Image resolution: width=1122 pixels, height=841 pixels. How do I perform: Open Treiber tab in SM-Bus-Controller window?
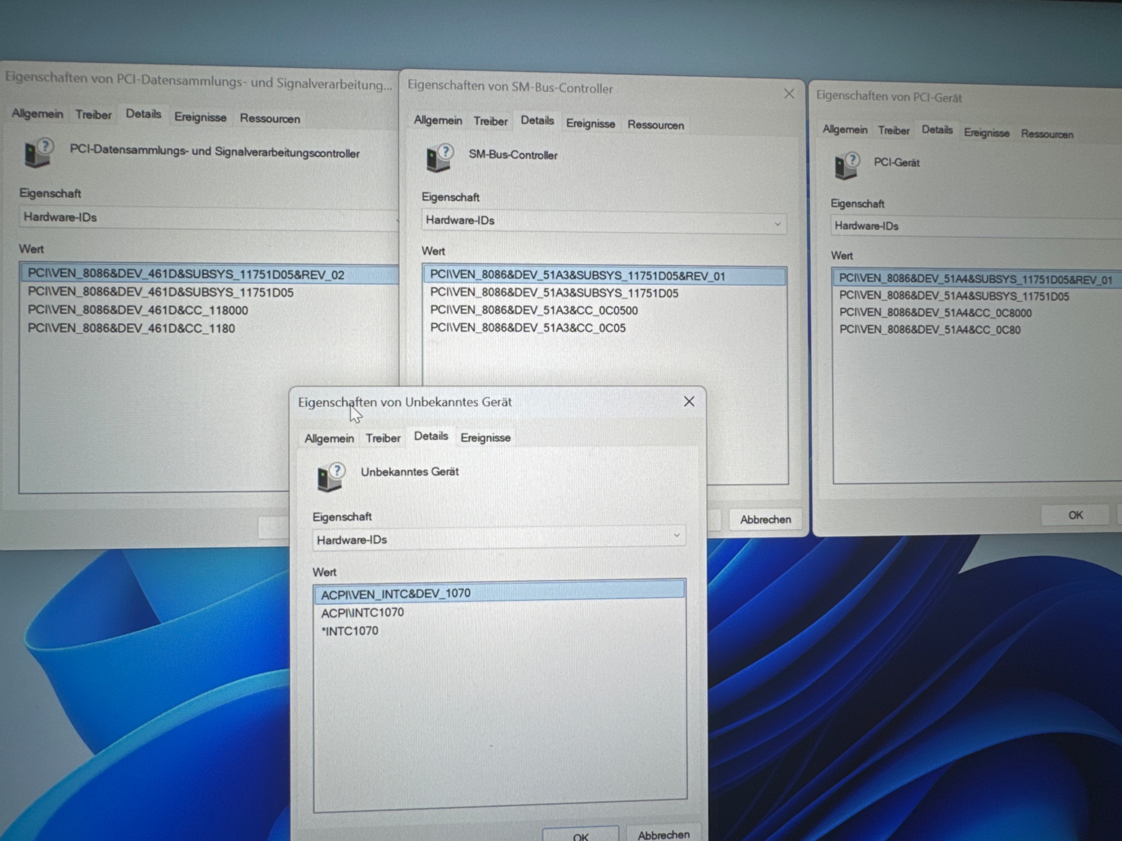[x=491, y=122]
